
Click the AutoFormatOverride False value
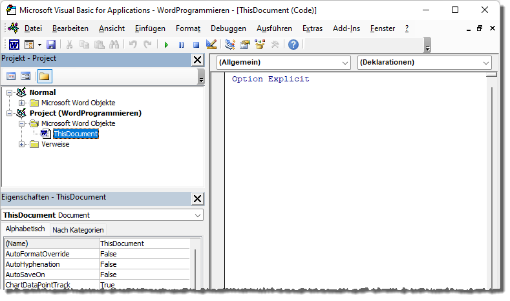pyautogui.click(x=144, y=254)
